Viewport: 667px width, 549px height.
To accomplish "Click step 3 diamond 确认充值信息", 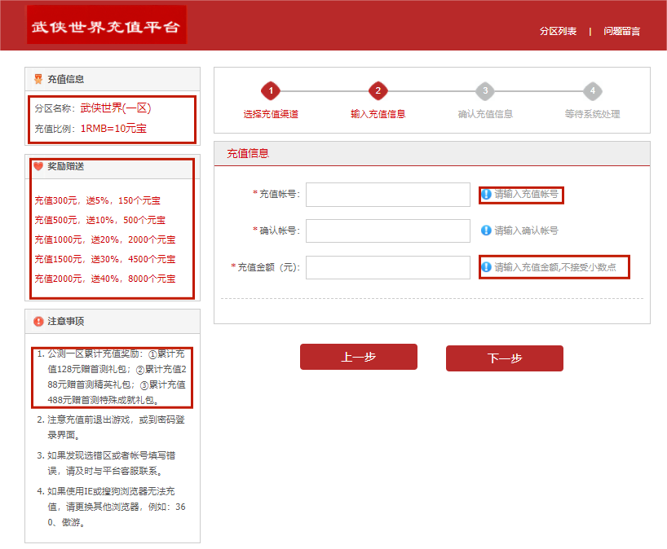I will tap(485, 91).
